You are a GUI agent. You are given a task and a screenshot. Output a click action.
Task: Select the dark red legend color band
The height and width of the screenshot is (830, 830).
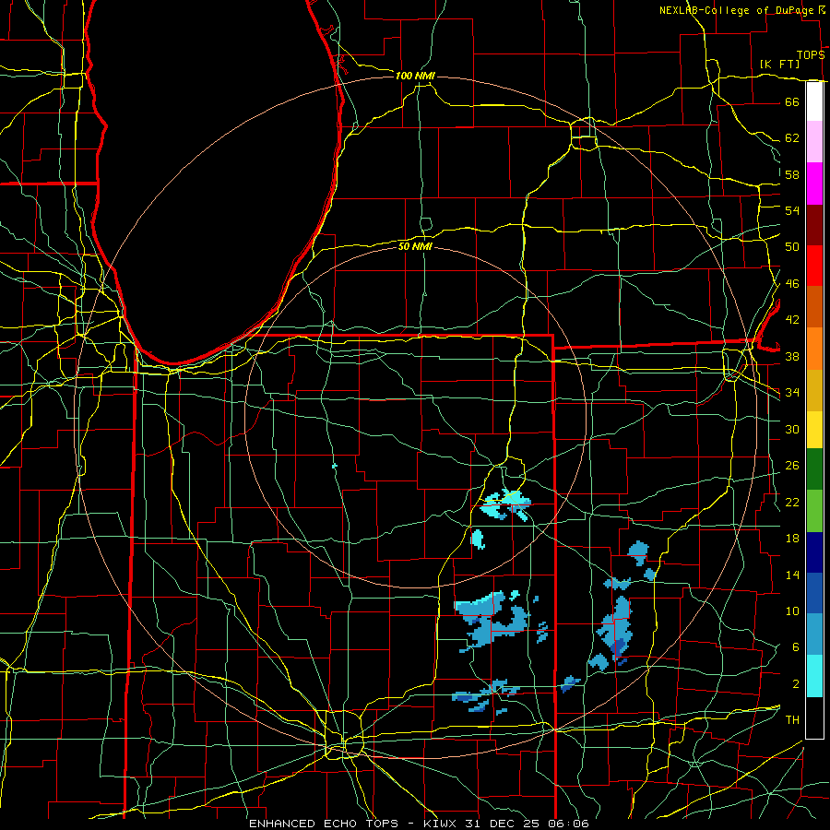814,225
